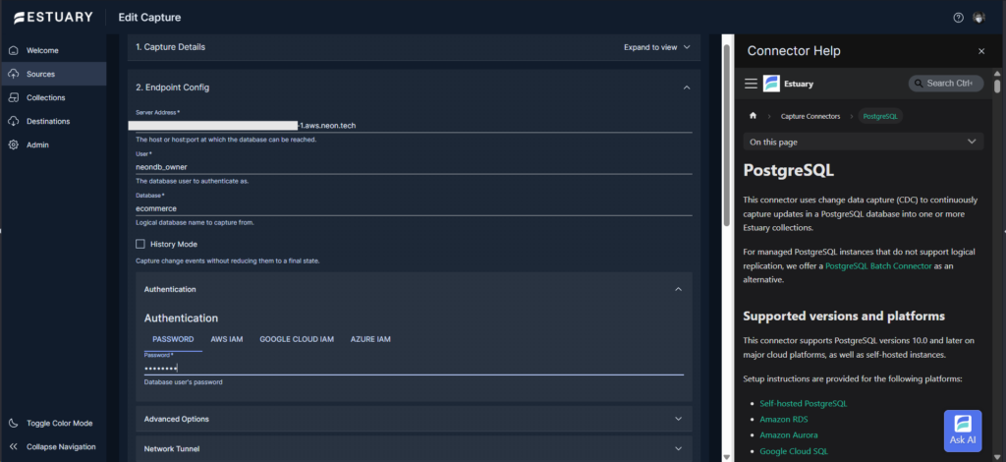This screenshot has width=1006, height=462.
Task: Click the Password input field
Action: point(414,369)
